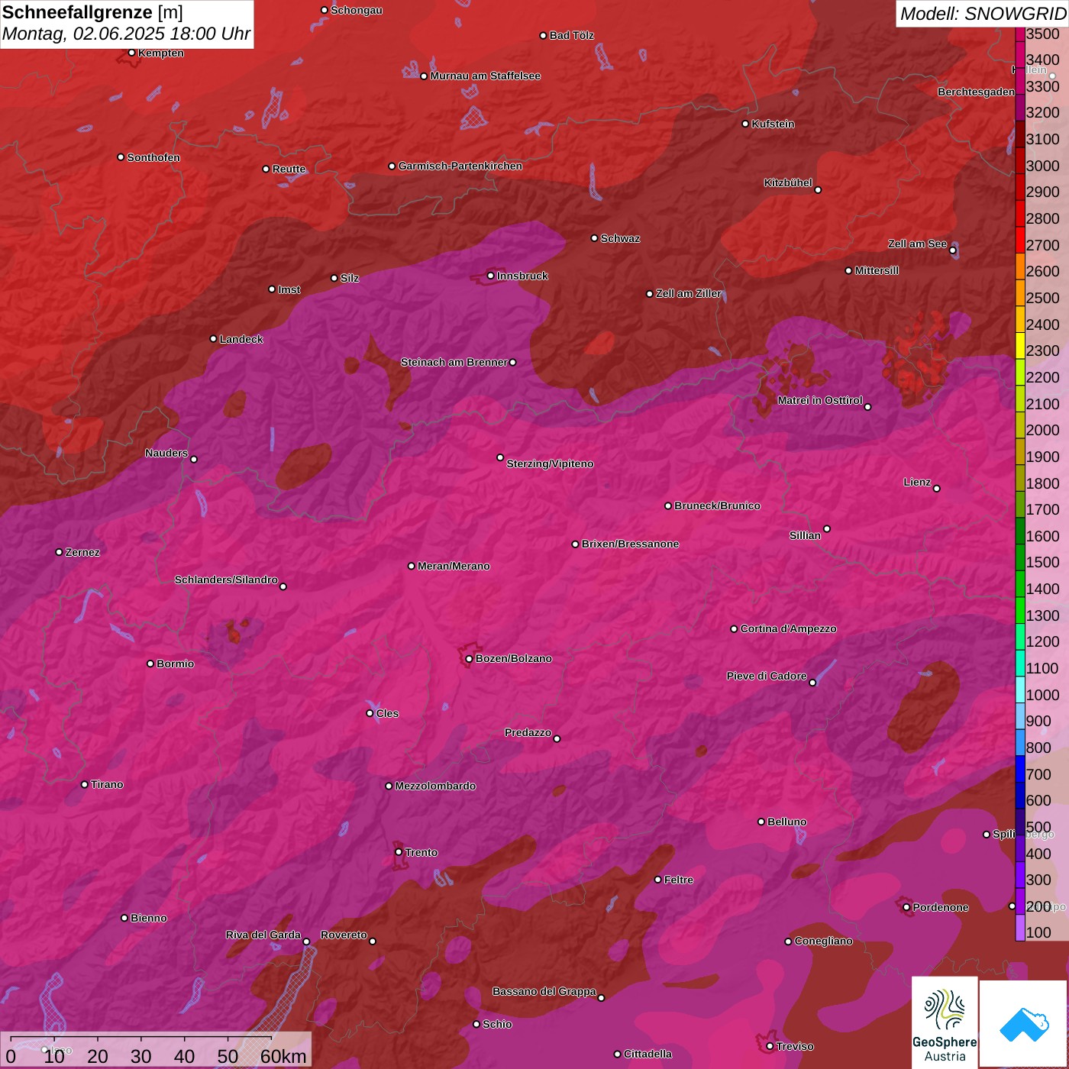The height and width of the screenshot is (1069, 1069).
Task: Click the 'Riva del Garda' label
Action: click(263, 935)
